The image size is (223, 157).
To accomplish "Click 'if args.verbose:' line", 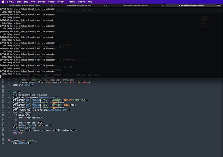I will (x=22, y=115).
